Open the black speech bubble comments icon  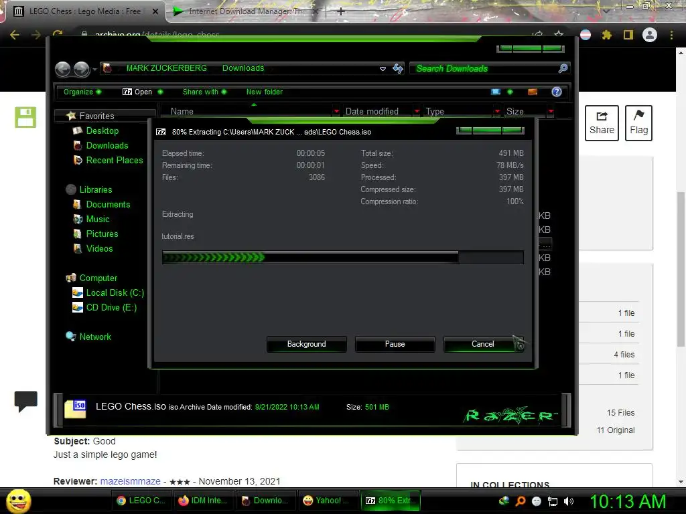pos(26,402)
